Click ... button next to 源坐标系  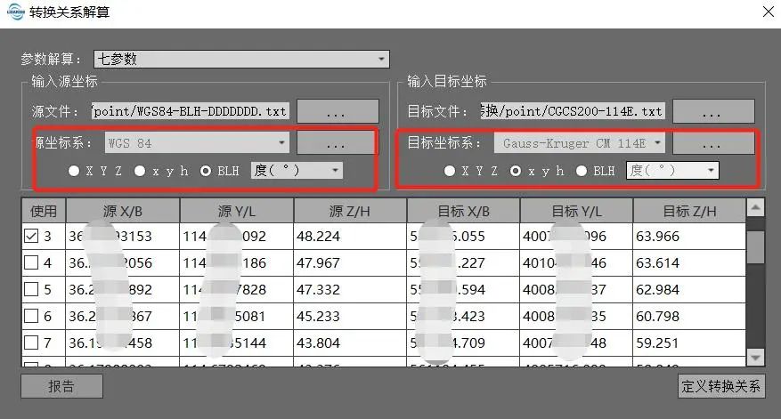(336, 143)
